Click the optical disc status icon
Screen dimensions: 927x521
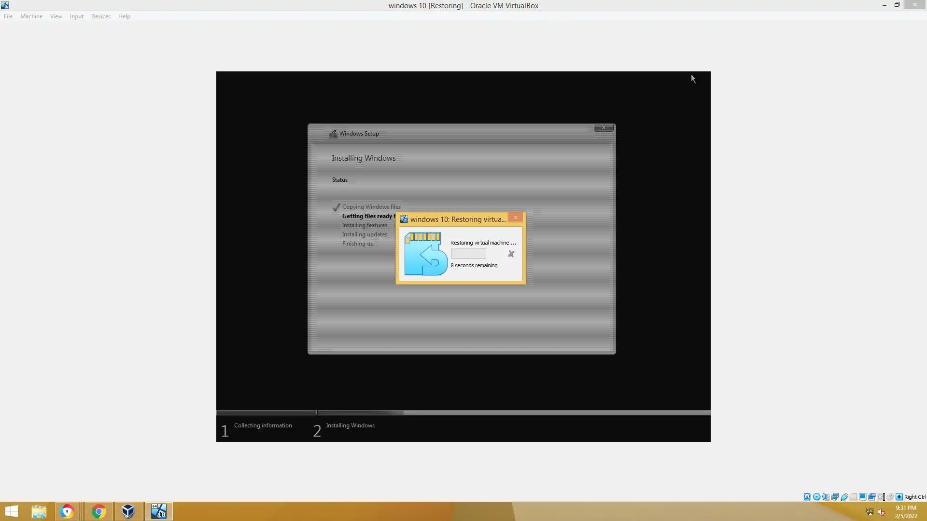(816, 497)
